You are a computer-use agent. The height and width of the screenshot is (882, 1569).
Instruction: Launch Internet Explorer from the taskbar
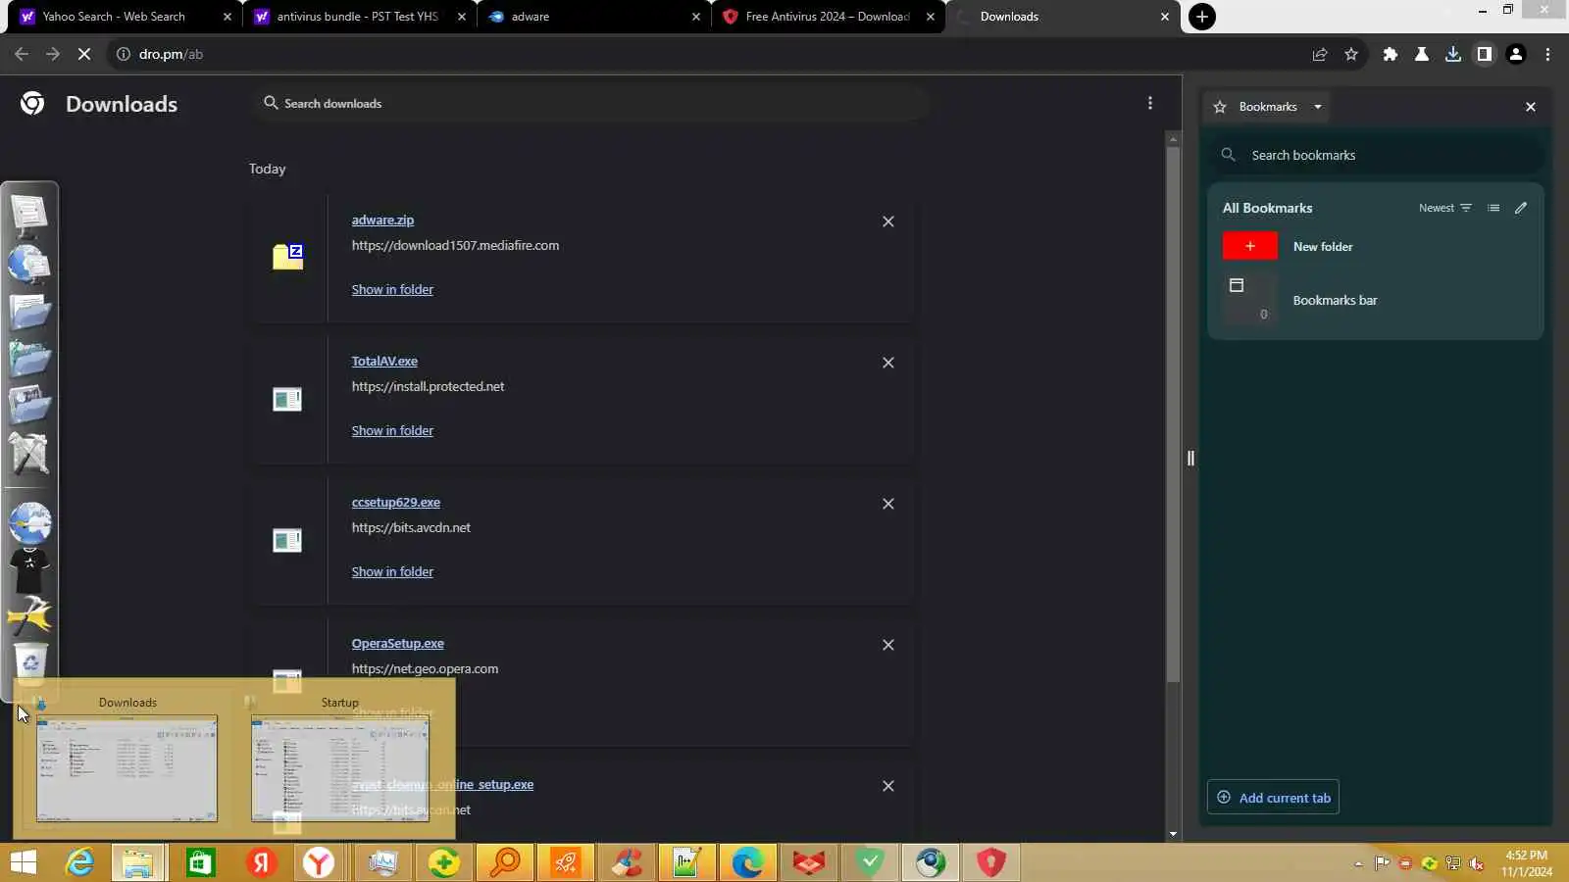click(x=79, y=862)
